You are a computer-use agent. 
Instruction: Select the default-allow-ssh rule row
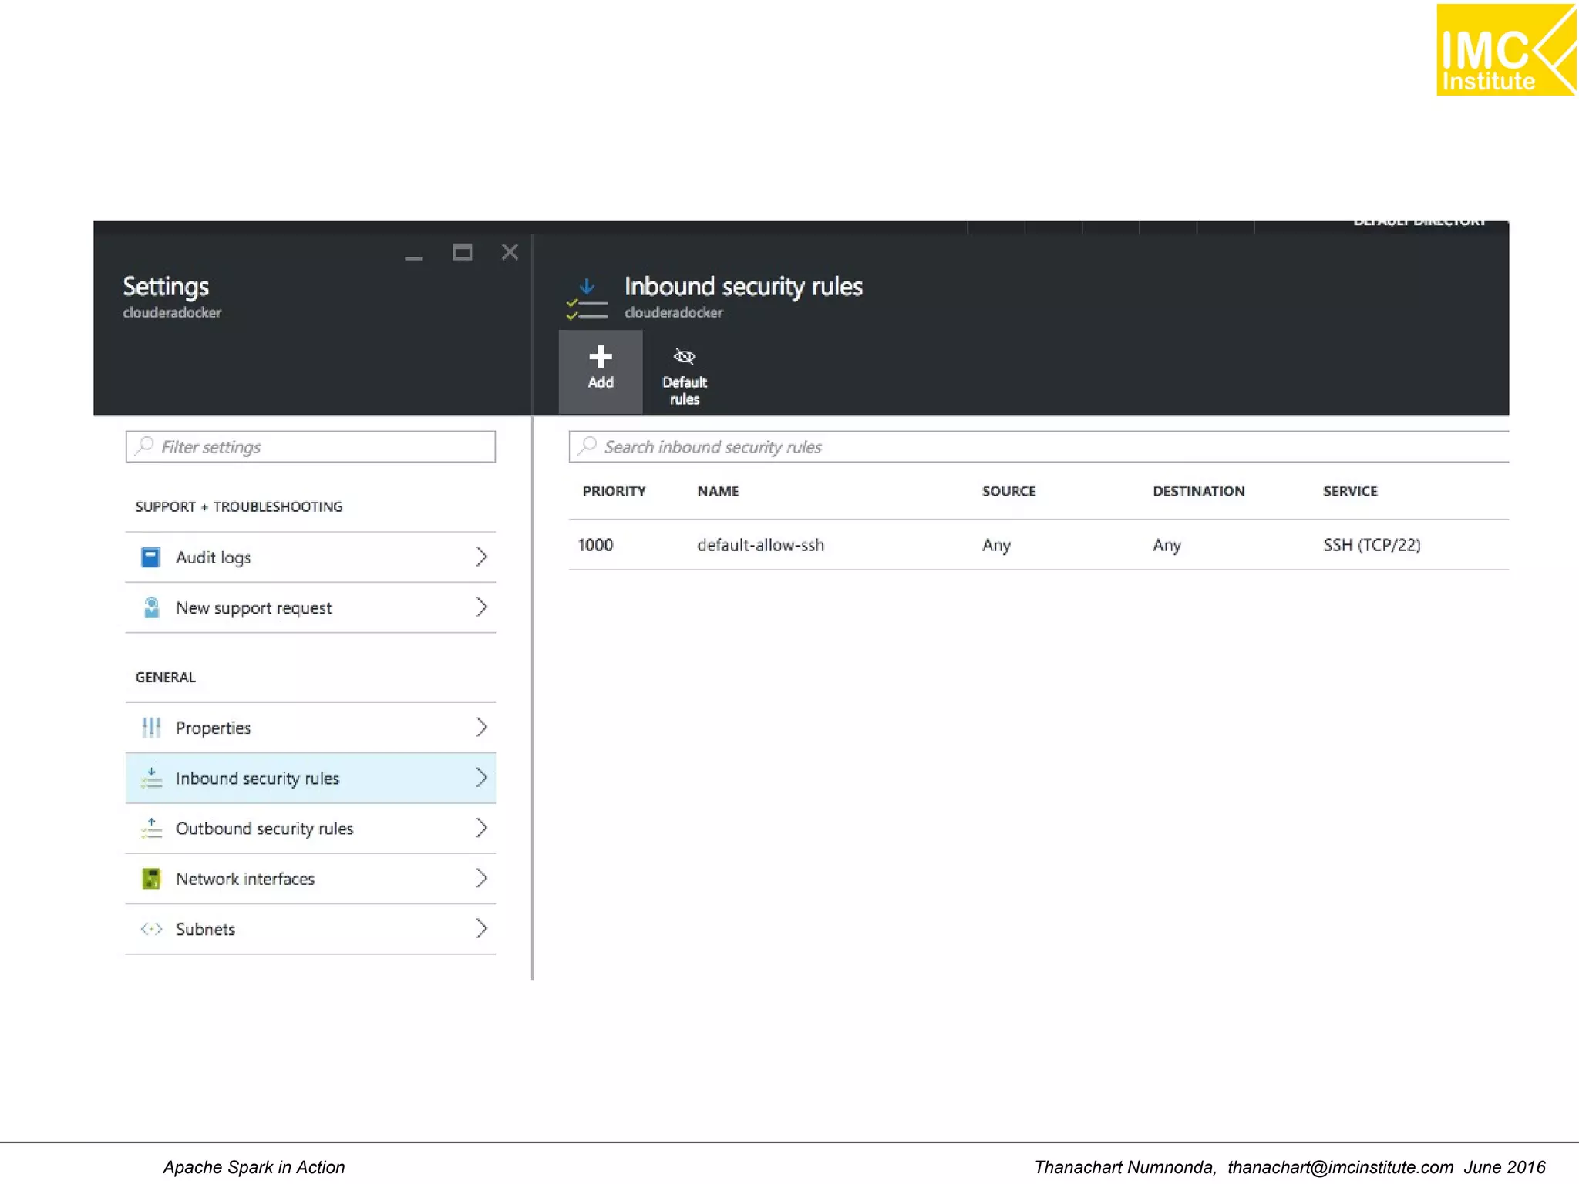point(760,545)
